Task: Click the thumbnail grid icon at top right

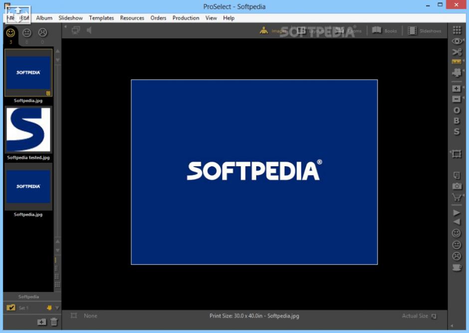Action: coord(457,30)
